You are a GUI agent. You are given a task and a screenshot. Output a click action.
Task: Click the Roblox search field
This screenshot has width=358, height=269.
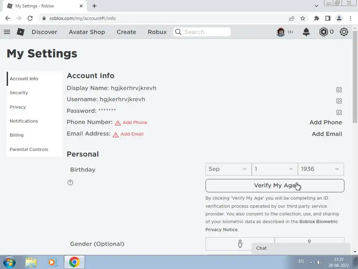coord(202,32)
